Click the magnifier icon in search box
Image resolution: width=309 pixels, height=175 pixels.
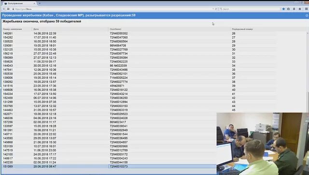point(221,9)
